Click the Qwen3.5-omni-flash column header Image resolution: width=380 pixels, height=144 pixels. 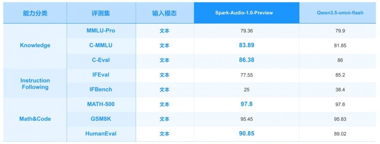coord(340,13)
